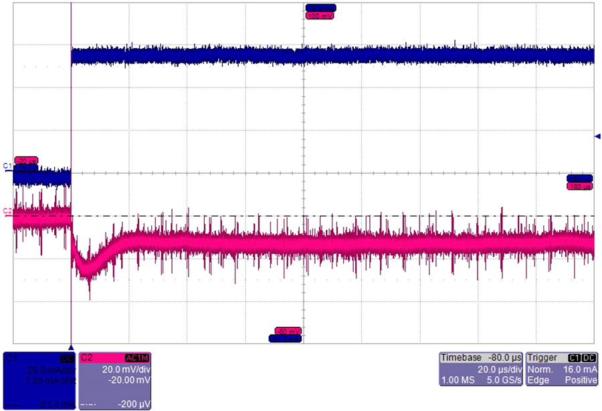
Task: Click the pink 180 µs right axis label
Action: [579, 186]
